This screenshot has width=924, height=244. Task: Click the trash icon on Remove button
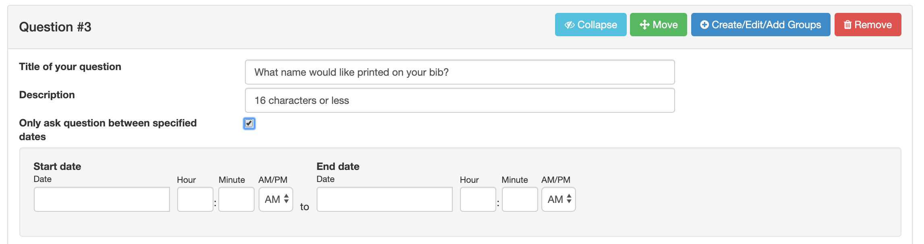(847, 25)
